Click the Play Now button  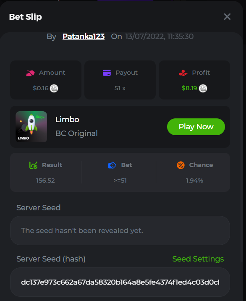tap(196, 127)
